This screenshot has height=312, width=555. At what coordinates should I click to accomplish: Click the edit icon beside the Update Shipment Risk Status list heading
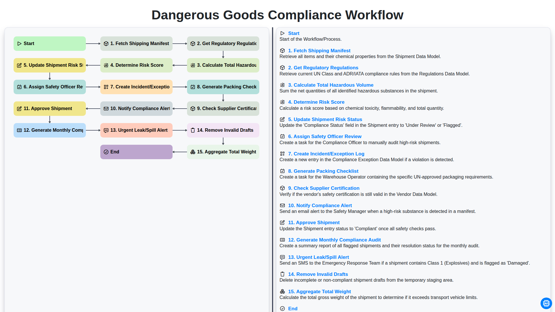[282, 119]
